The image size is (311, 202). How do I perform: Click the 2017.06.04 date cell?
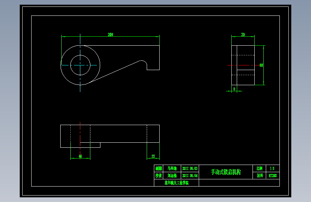190,175
